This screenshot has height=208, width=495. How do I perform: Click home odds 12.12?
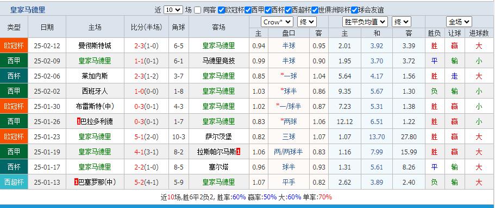(x=344, y=121)
